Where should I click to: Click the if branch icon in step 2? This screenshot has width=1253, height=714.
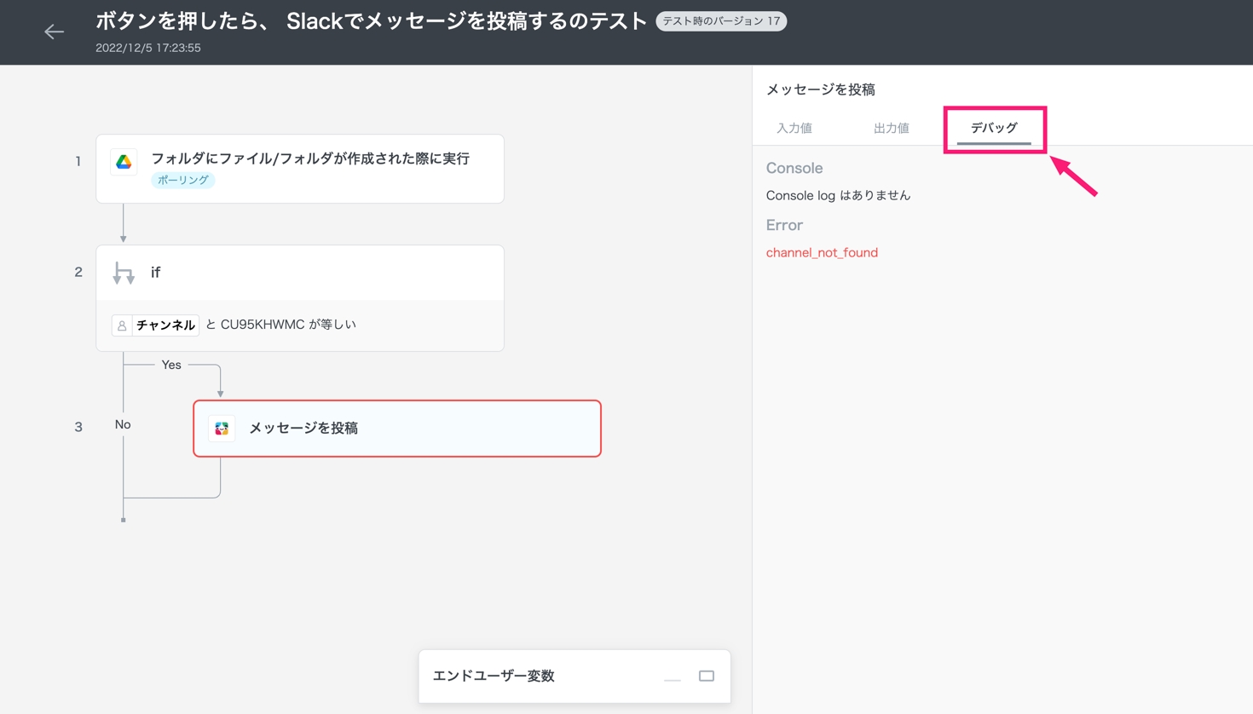click(124, 273)
